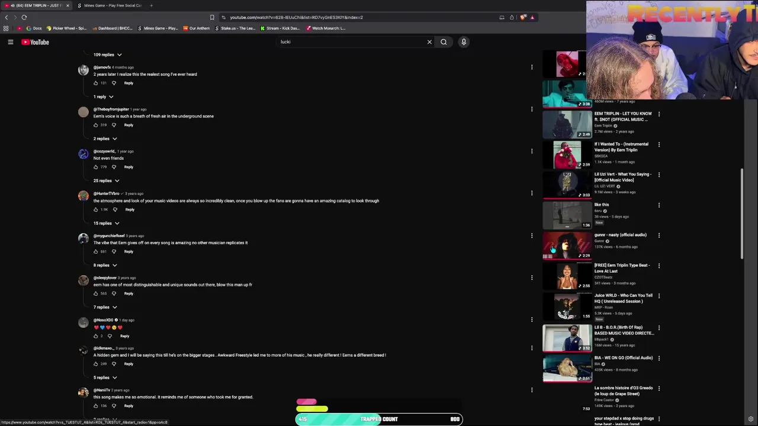The image size is (758, 426).
Task: Open a new browser tab with the plus
Action: coord(151,5)
